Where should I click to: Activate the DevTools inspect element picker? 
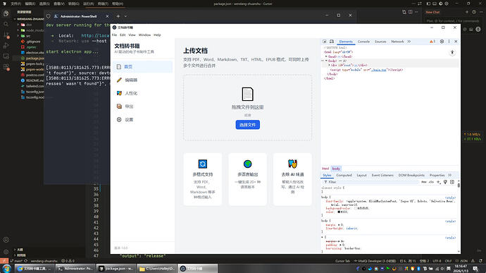[x=325, y=42]
